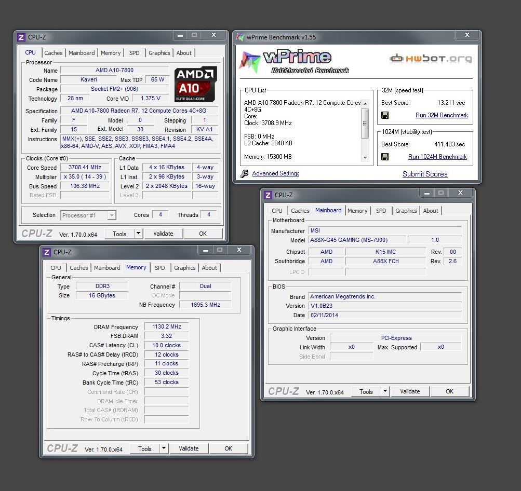Viewport: 521px width, 491px height.
Task: Click Run 1024M Benchmark link
Action: pos(437,157)
